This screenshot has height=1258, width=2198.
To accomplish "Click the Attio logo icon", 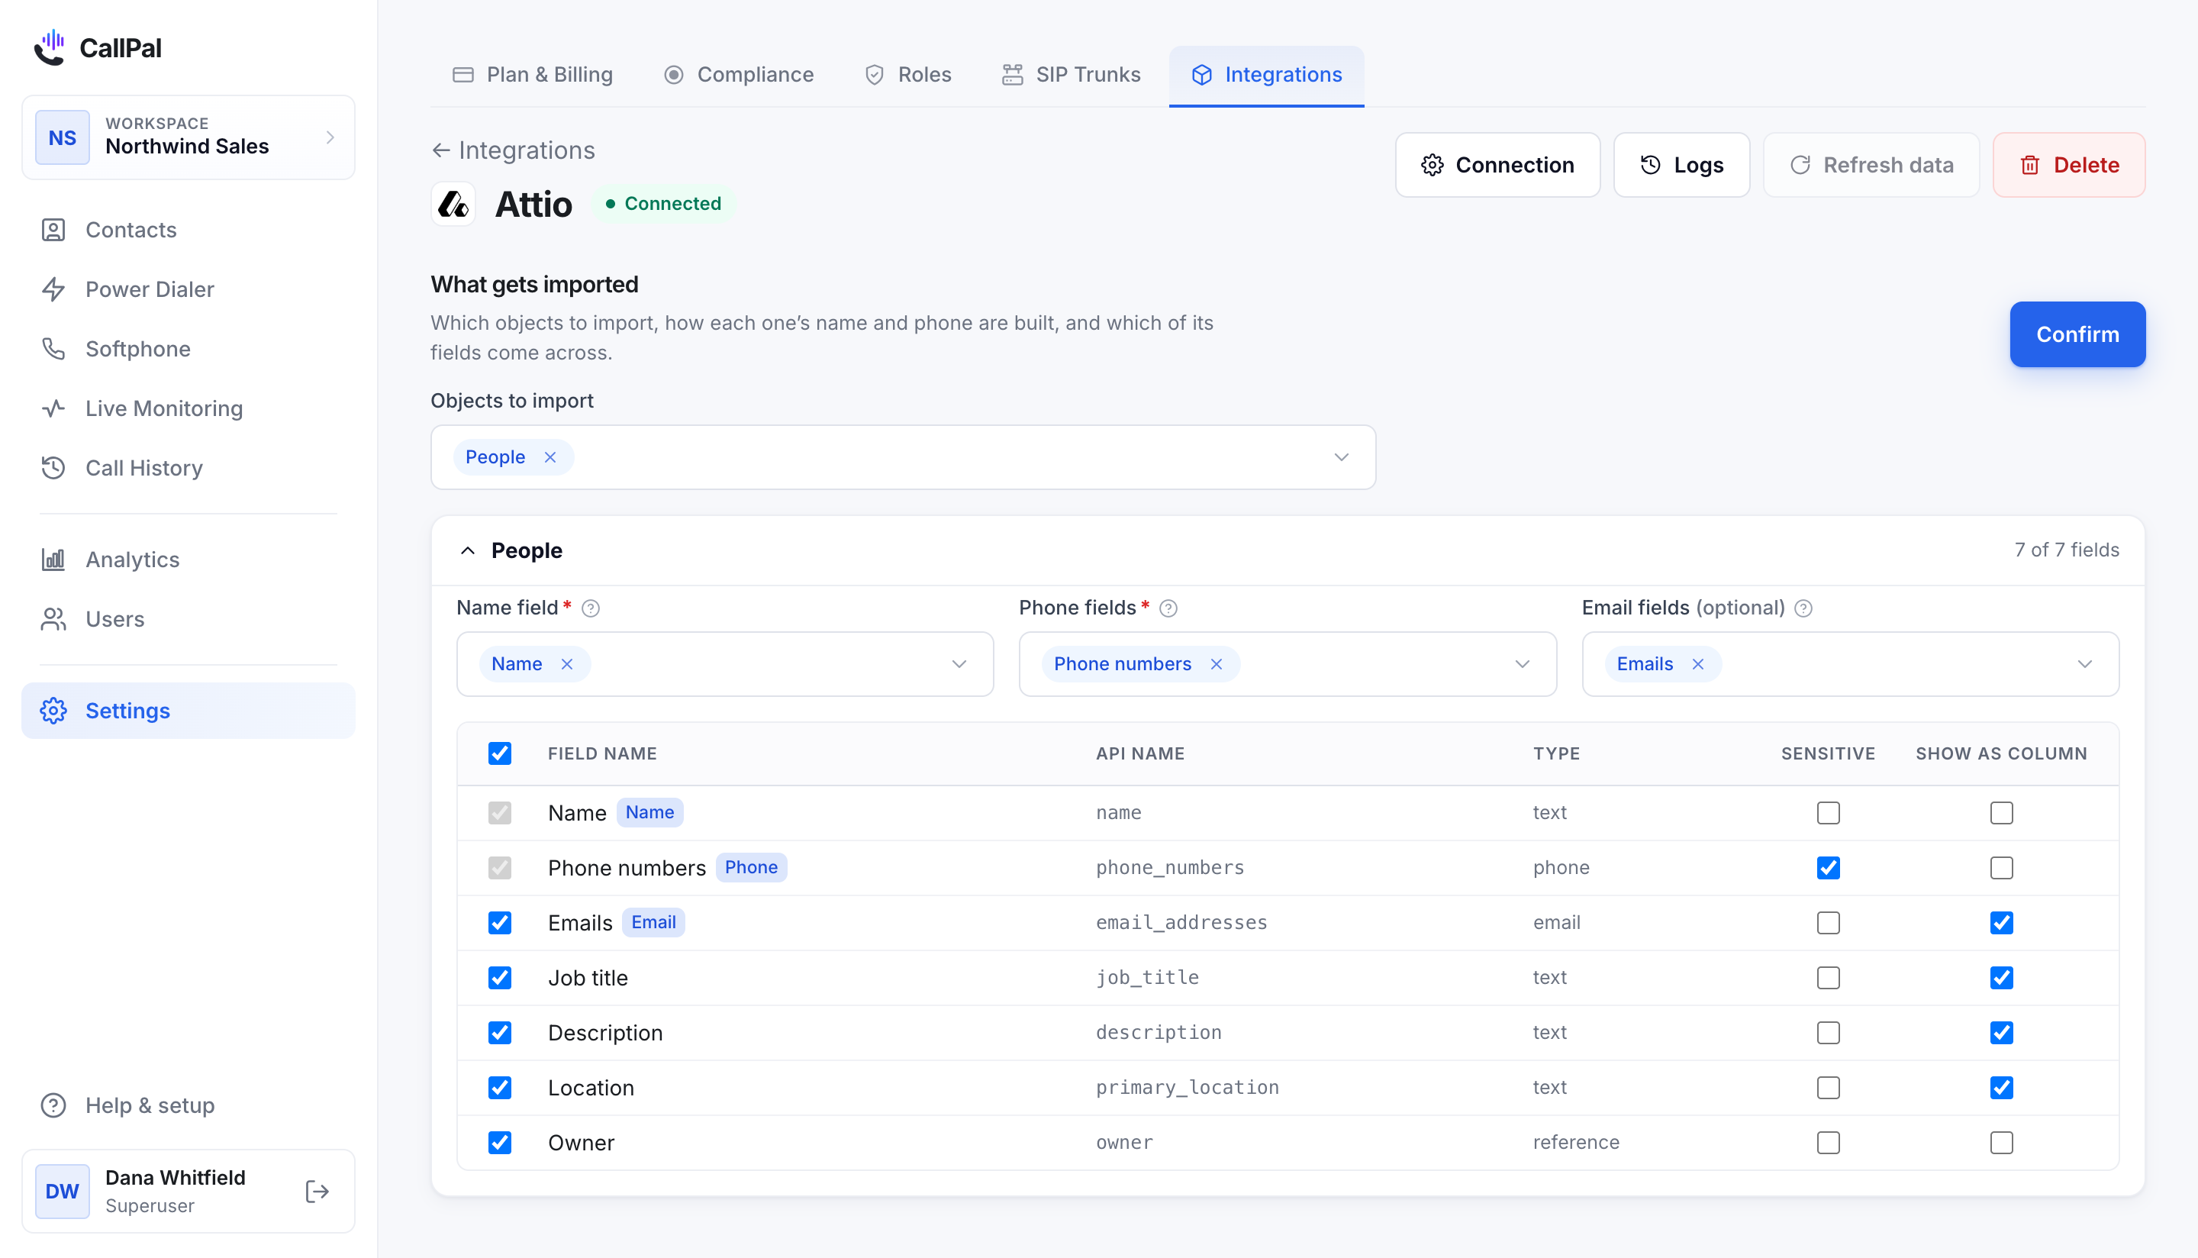I will (453, 204).
